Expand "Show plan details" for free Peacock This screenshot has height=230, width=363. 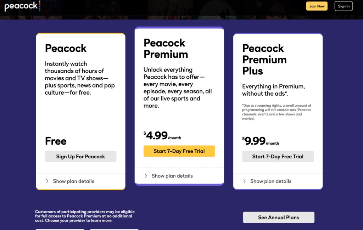tap(73, 181)
